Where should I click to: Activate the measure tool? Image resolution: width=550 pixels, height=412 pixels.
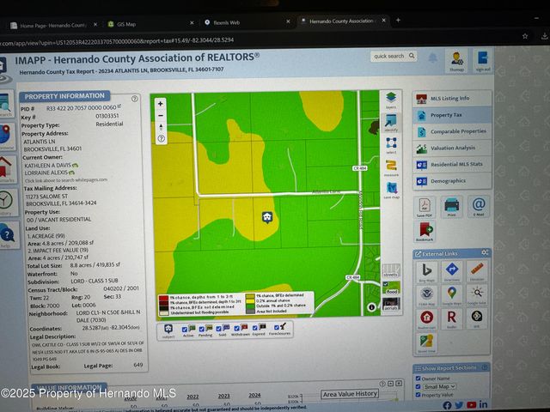point(391,167)
